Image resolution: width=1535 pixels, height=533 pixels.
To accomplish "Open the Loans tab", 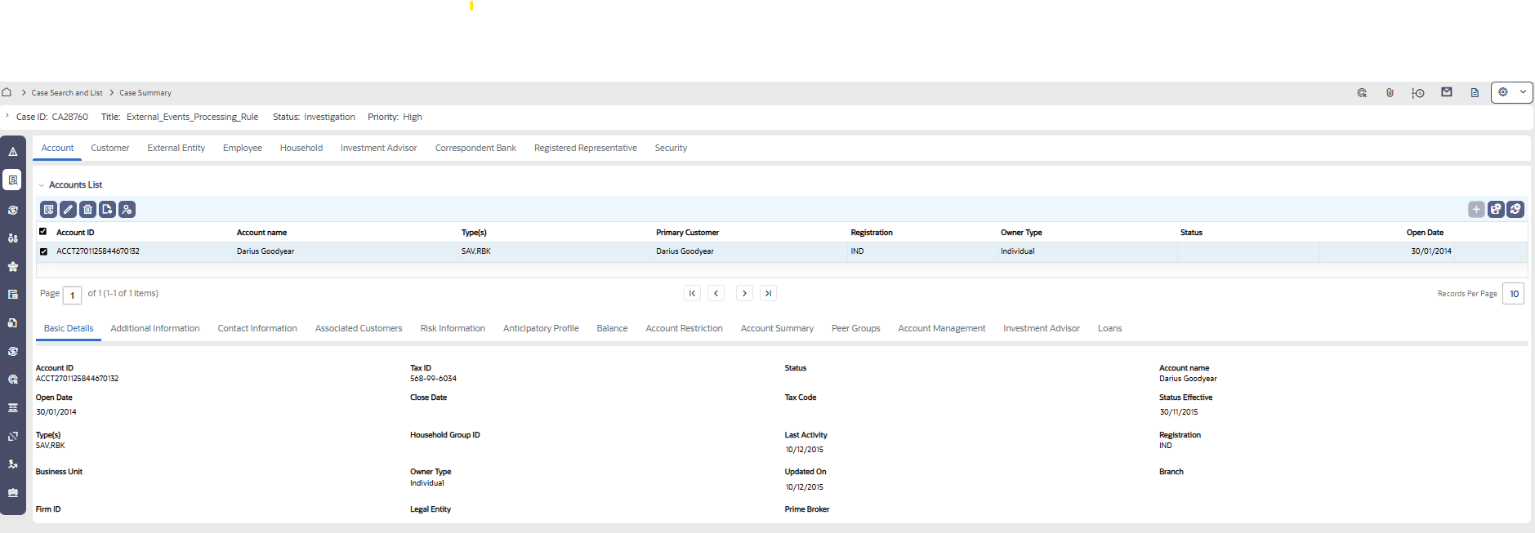I will pyautogui.click(x=1109, y=328).
